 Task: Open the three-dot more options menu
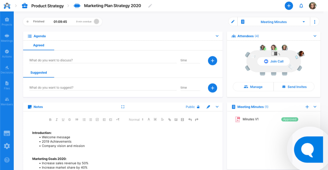(314, 22)
